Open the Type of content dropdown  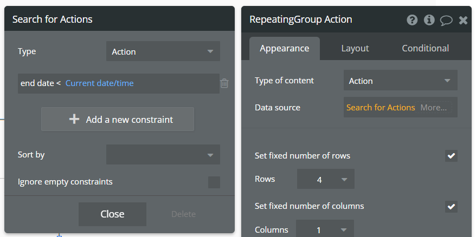[400, 81]
